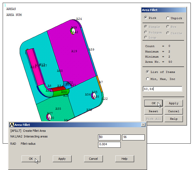Viewport: 194px width, 170px height.
Task: Select the Pick radio button
Action: (x=146, y=18)
